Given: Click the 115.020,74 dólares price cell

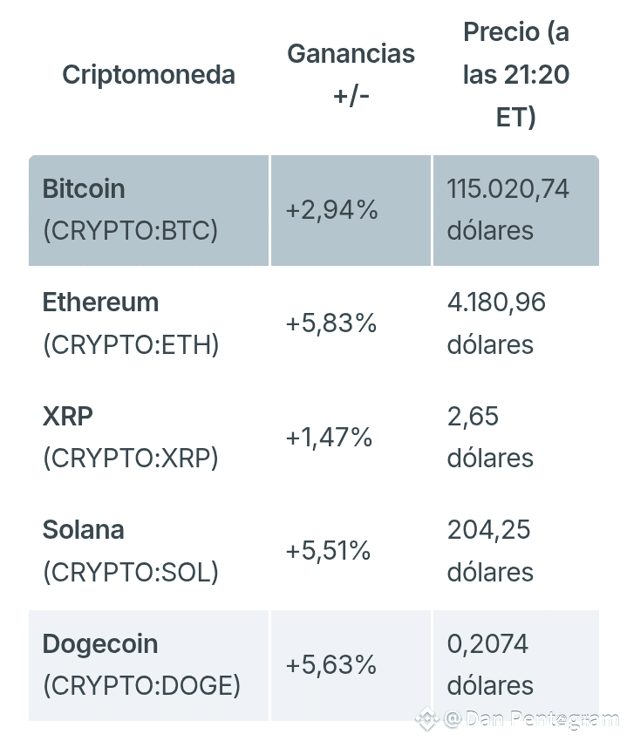Looking at the screenshot, I should coord(508,210).
